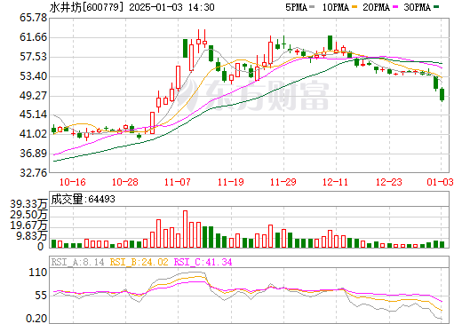Image resolution: width=462 pixels, height=324 pixels.
Task: Click the 11-29 date axis label
Action: [283, 182]
